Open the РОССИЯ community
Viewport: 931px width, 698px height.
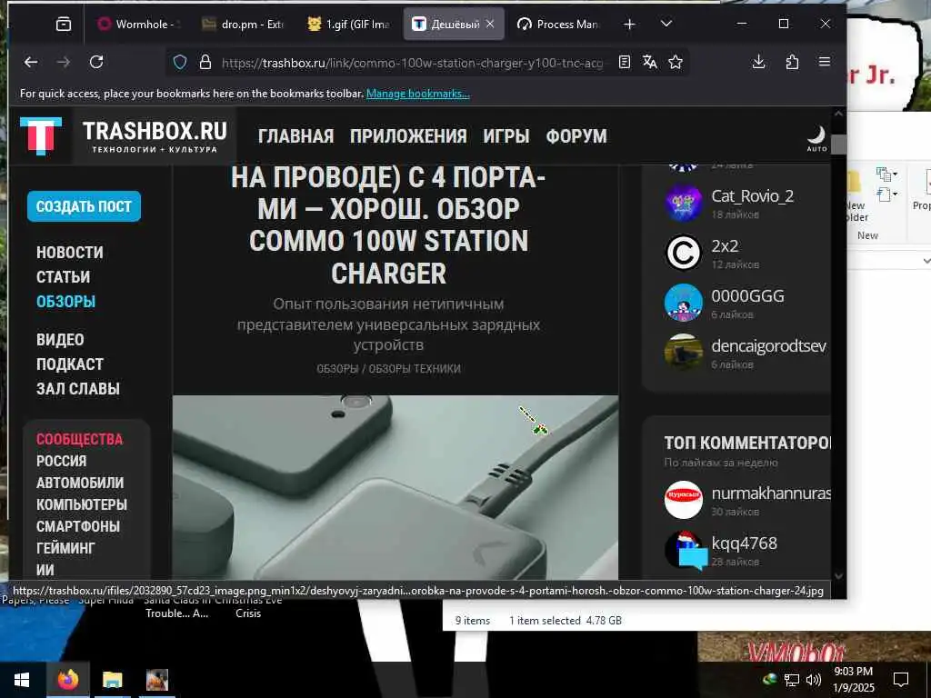click(61, 461)
